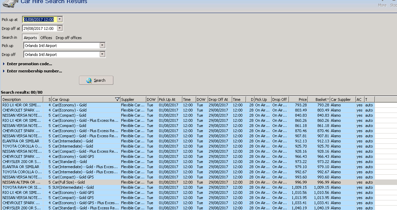Click the Pick up at date field
397x210 pixels.
(40, 20)
